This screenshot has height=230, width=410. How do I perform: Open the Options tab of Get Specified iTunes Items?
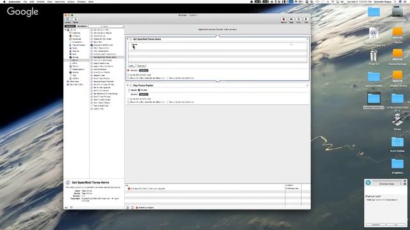[143, 70]
